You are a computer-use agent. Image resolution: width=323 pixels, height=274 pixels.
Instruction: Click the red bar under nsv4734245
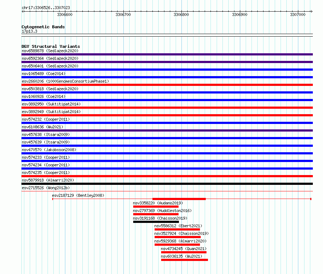pos(184,252)
